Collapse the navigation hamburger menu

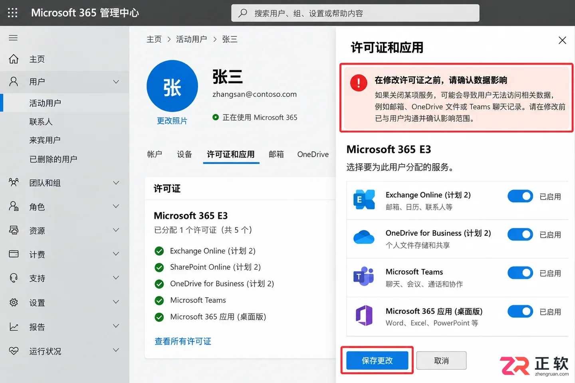pyautogui.click(x=13, y=38)
